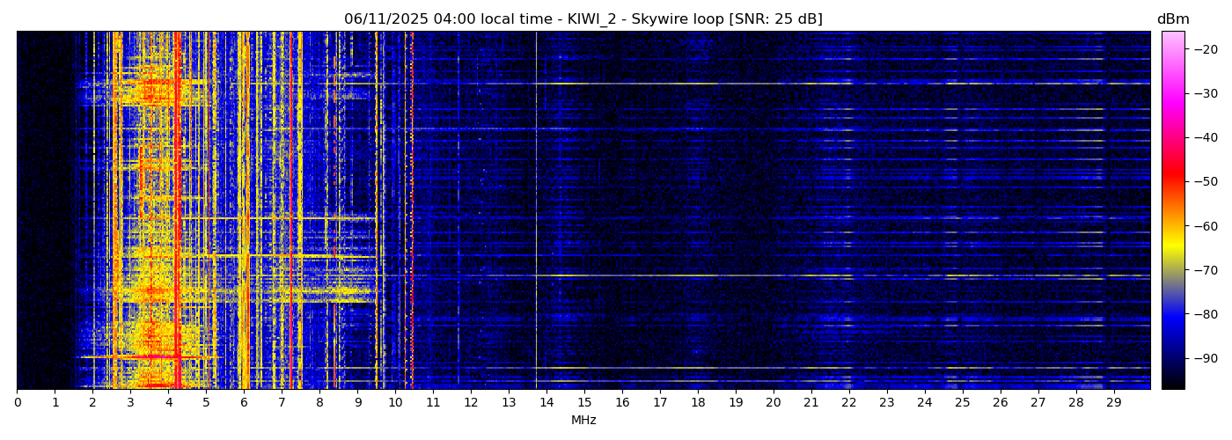Viewport: 1232px width, 440px height.
Task: Click the −50 tick label on colorbar
Action: point(1202,181)
